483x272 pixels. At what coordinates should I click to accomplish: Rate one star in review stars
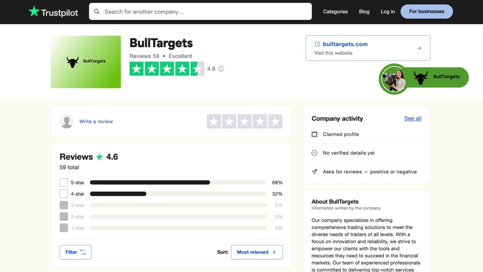point(214,122)
